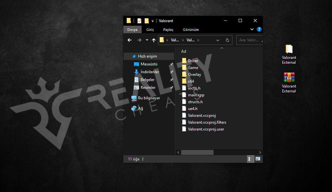Select Valorant External RAR archive on desktop
Viewport: 332px width, 192px height.
pos(289,83)
